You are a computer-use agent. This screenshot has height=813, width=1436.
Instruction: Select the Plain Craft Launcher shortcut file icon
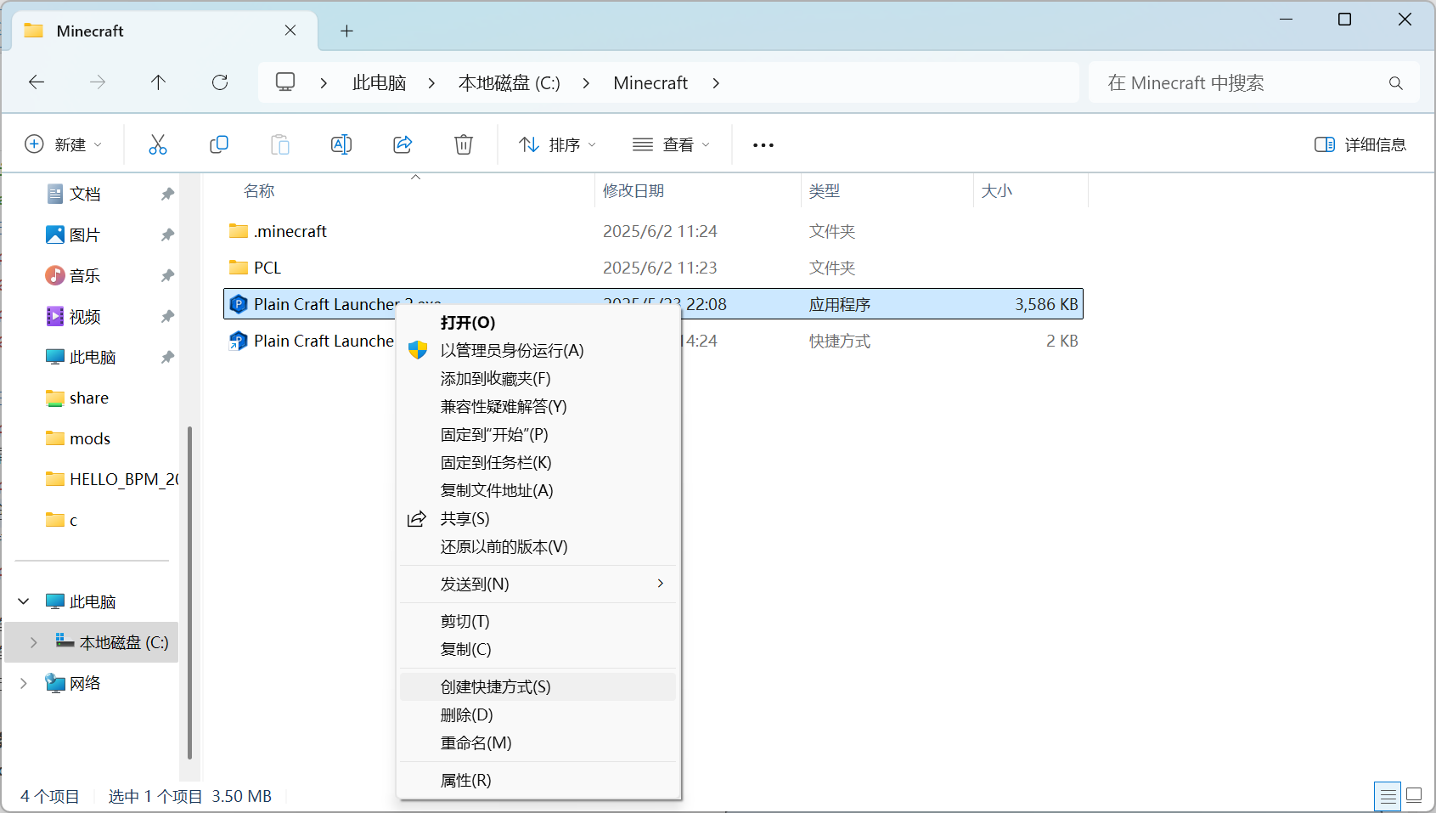coord(239,341)
